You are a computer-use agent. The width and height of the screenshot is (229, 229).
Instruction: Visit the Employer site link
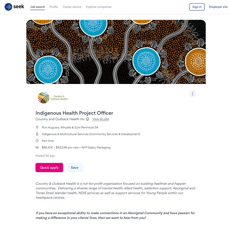[218, 7]
